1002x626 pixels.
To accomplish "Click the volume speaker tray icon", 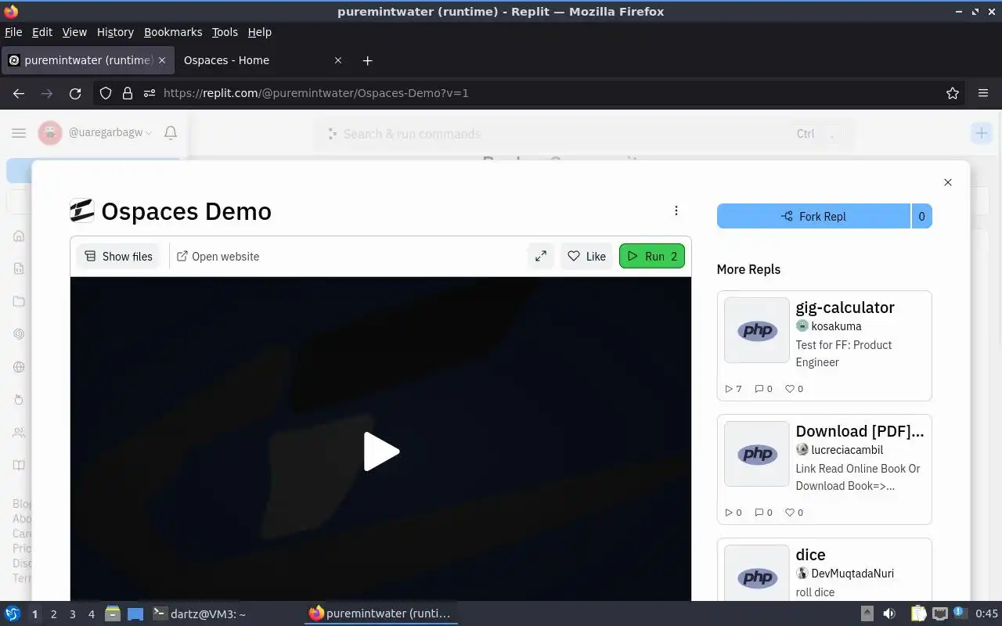I will tap(888, 613).
